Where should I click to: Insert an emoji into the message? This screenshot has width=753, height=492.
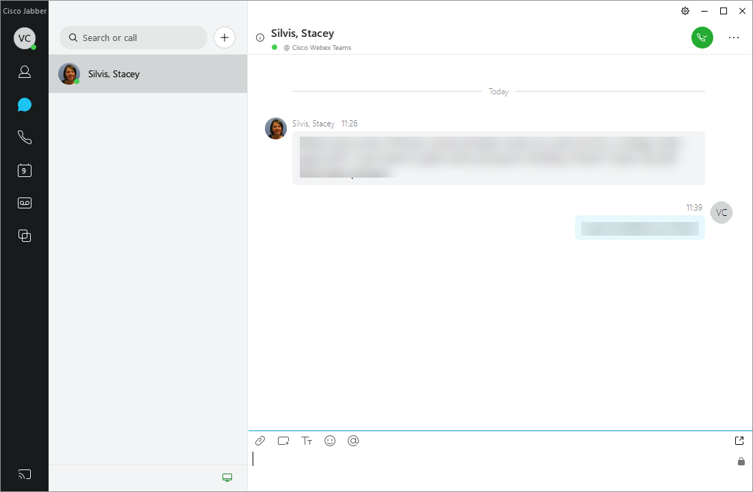pyautogui.click(x=330, y=441)
